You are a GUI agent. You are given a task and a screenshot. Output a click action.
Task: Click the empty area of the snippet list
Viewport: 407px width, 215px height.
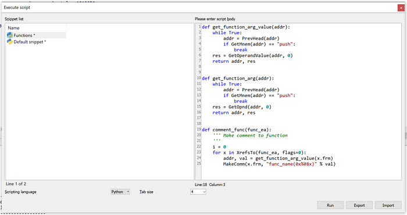tap(99, 112)
